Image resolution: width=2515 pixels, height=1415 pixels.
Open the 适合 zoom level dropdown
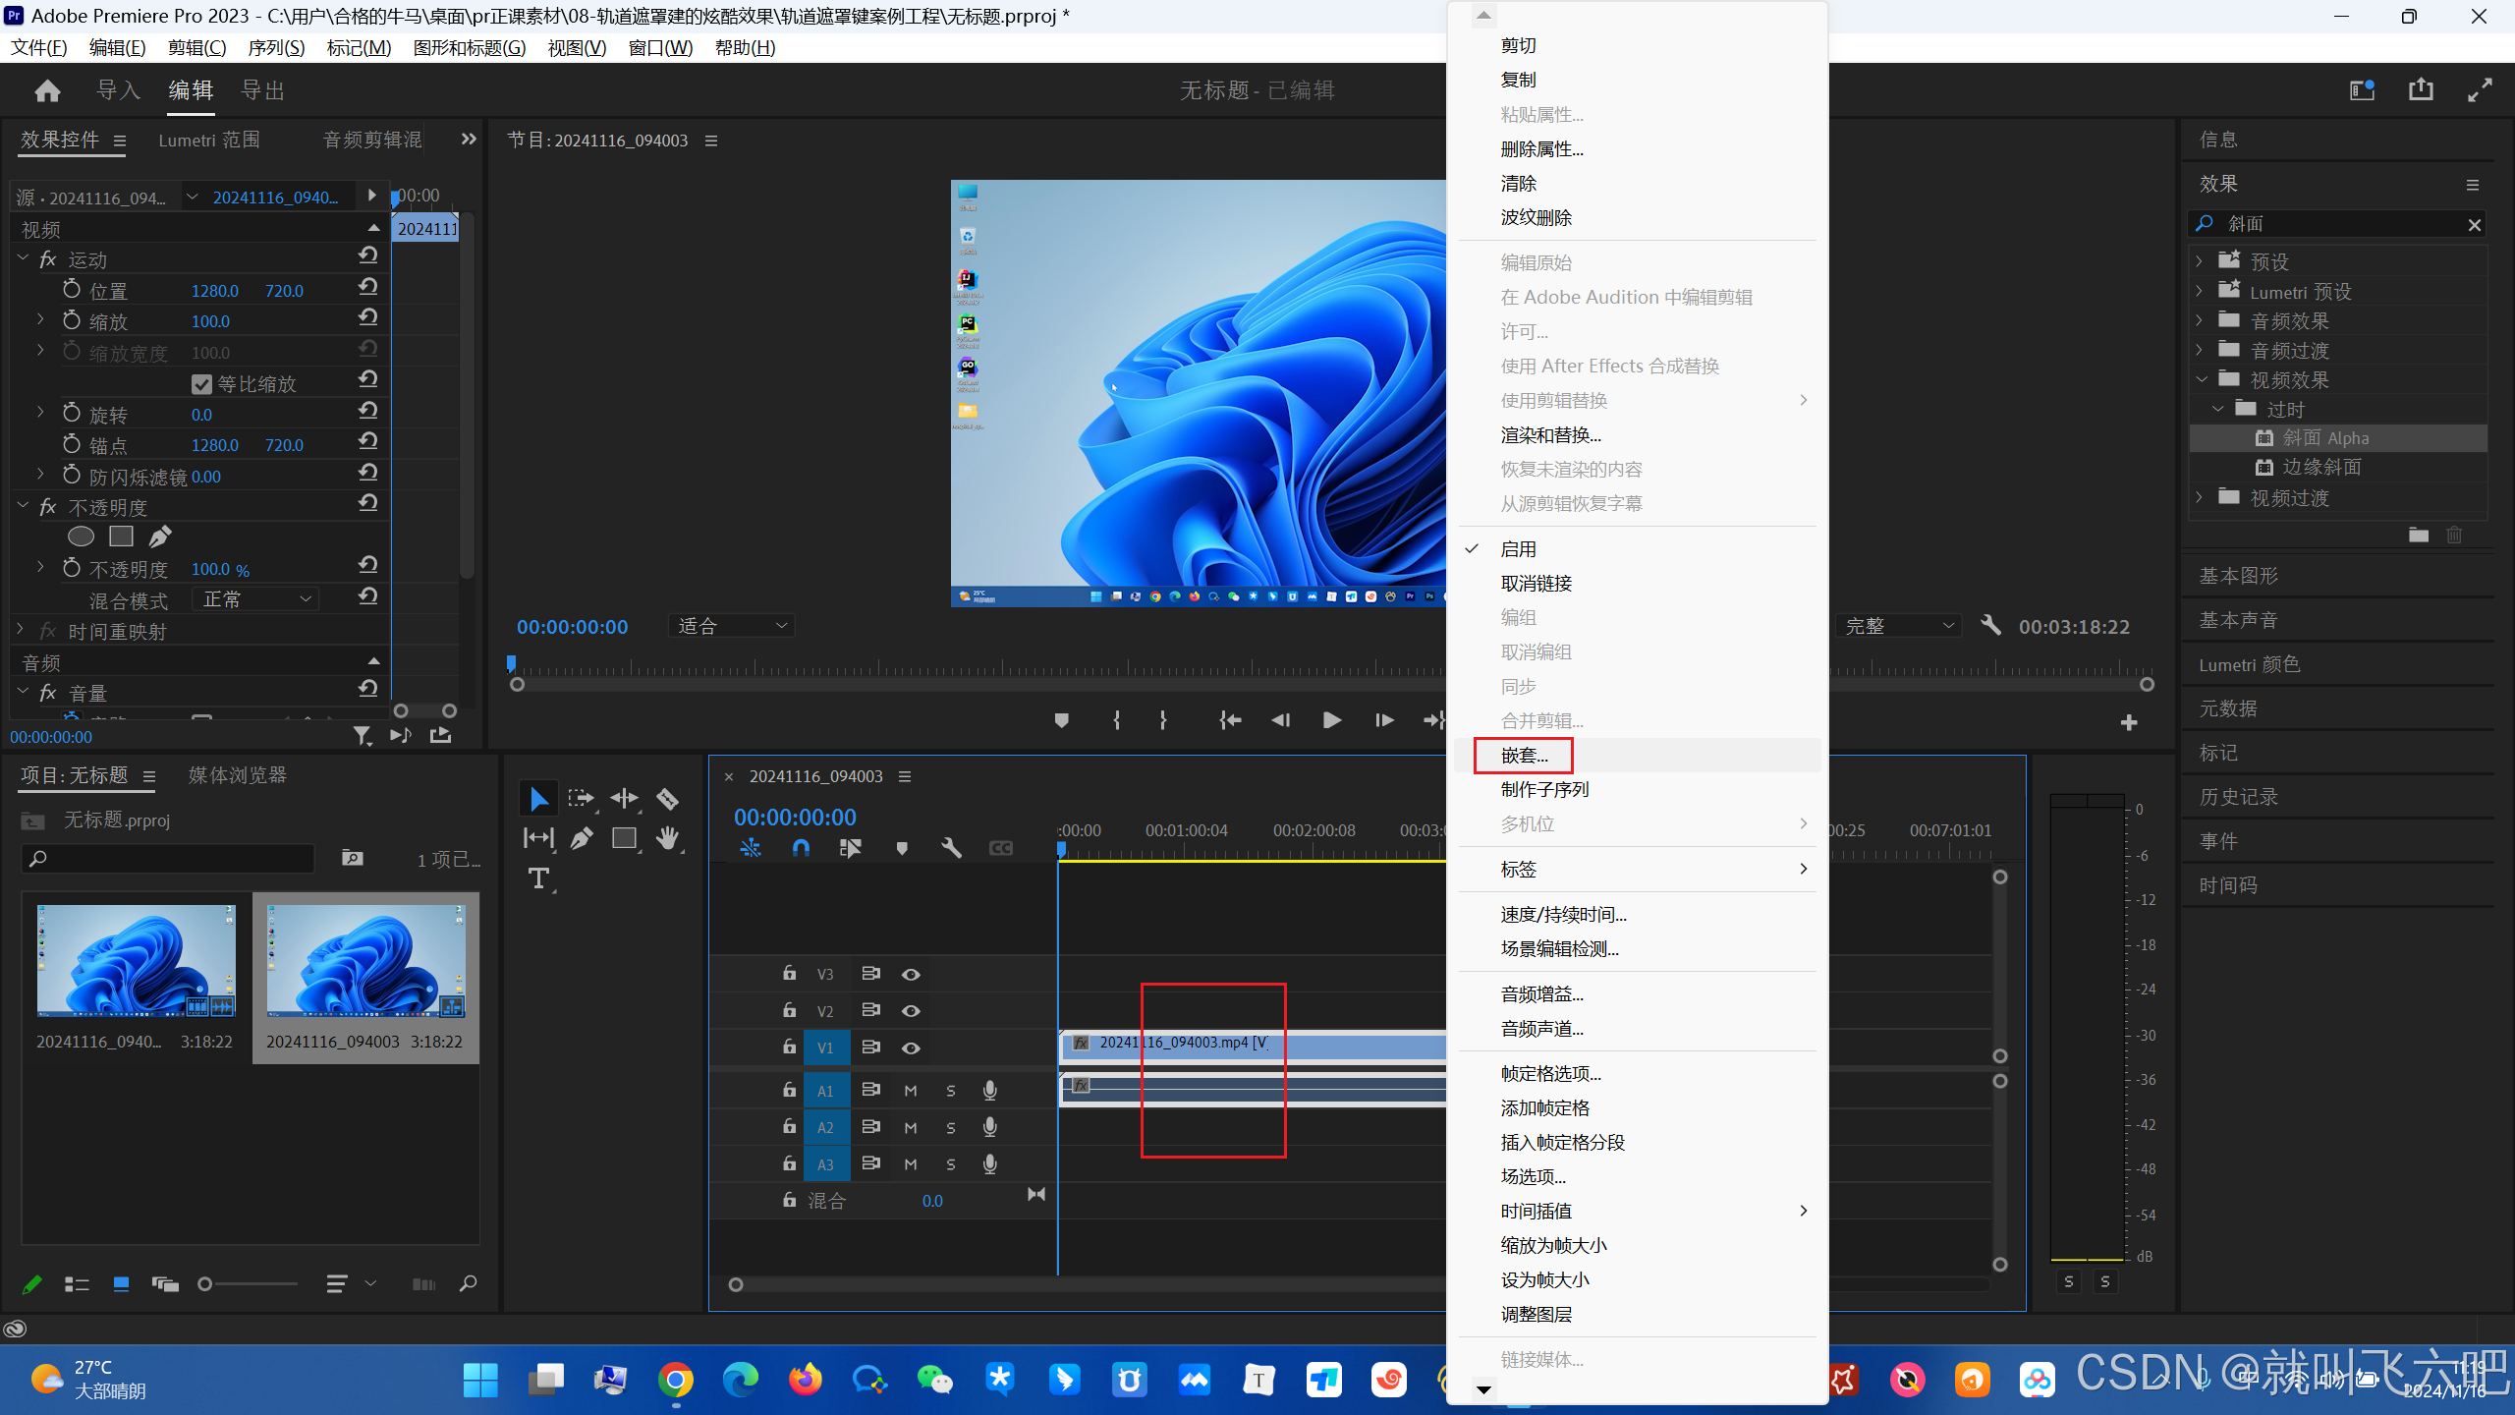[731, 626]
